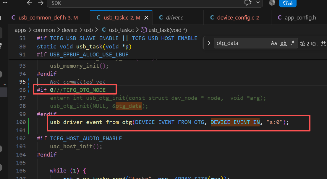Image resolution: width=327 pixels, height=179 pixels.
Task: Click the layout customization icon
Action: [272, 3]
